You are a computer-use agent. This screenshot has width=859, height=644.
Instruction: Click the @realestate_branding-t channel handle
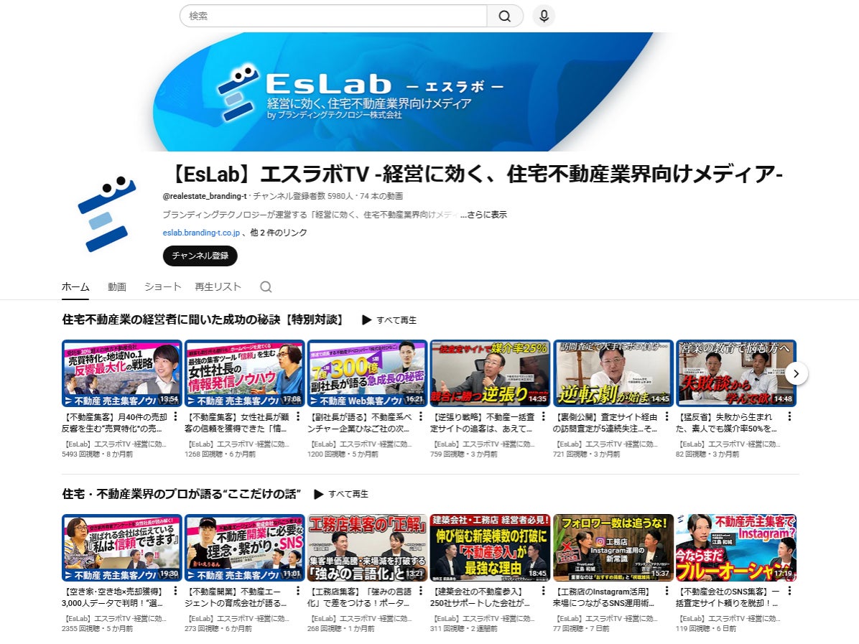click(x=205, y=196)
